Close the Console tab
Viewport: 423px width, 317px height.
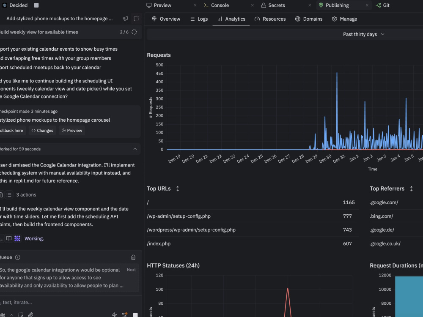point(252,5)
